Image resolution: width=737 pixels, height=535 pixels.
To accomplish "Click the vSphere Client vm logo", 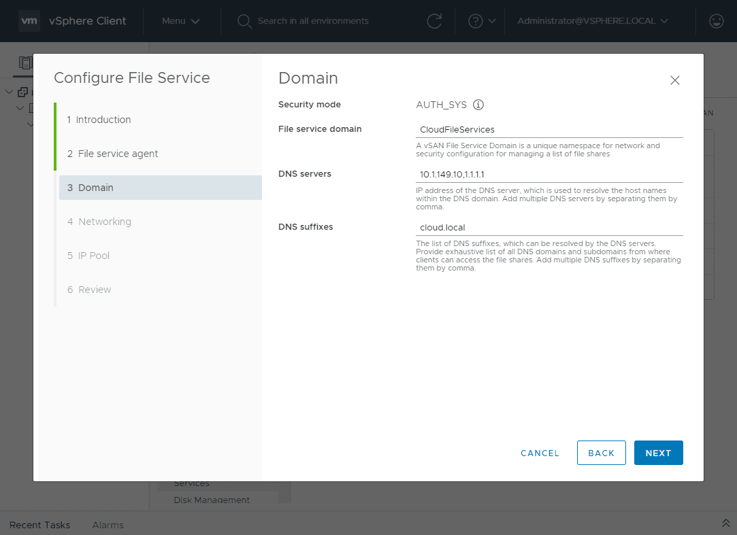I will click(29, 21).
